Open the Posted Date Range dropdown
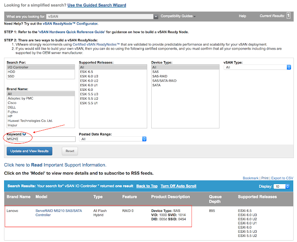Viewport: 297px width, 242px height. 113,139
